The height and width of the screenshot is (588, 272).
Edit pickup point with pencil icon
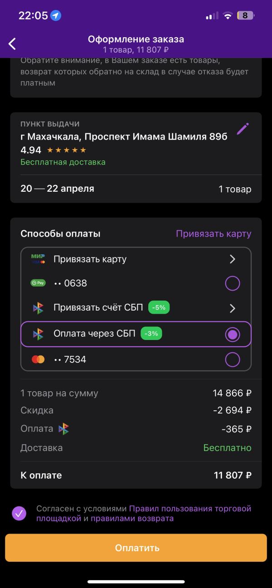(x=243, y=129)
